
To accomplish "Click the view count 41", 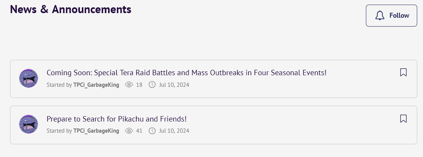I will click(139, 131).
